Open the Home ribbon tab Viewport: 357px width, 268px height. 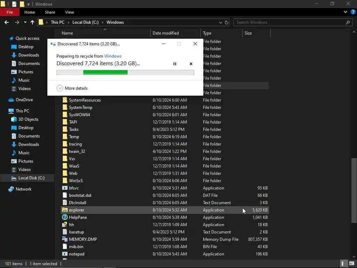[30, 12]
